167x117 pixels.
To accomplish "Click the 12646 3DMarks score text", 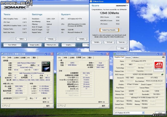I will coord(109,13).
